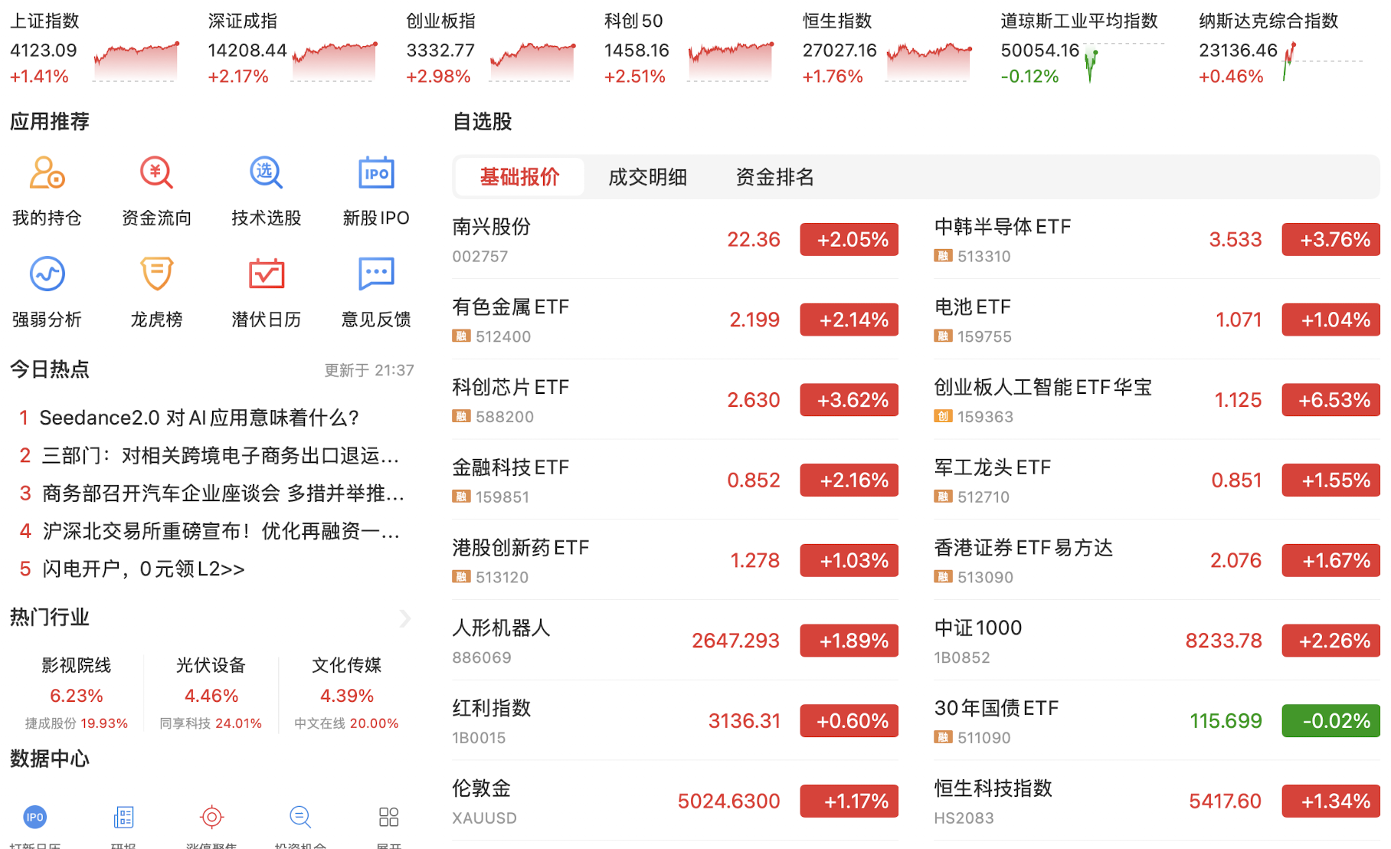Screen dimensions: 1391x849
Task: Open the 闪电开户 account opening link
Action: point(143,569)
